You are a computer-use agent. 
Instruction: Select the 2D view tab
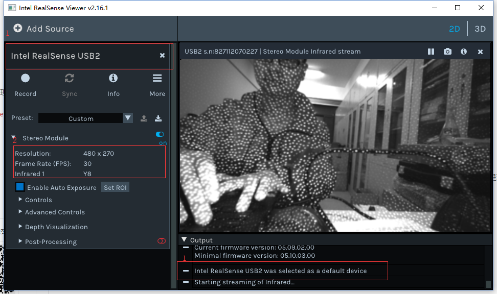(454, 29)
